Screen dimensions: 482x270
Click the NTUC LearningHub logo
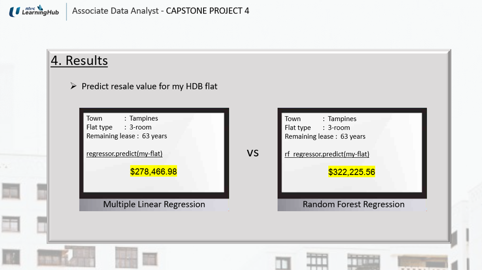point(34,11)
